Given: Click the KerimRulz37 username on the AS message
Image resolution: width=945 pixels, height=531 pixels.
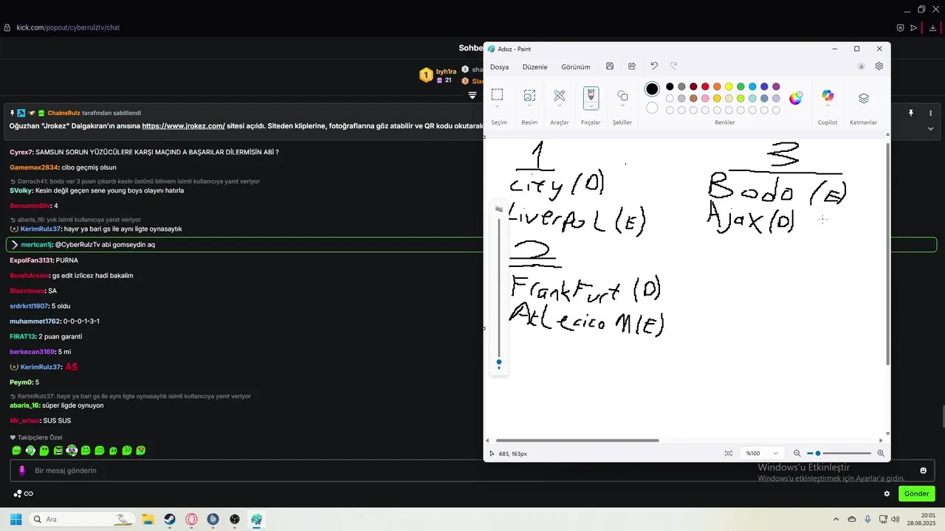Looking at the screenshot, I should pos(41,367).
